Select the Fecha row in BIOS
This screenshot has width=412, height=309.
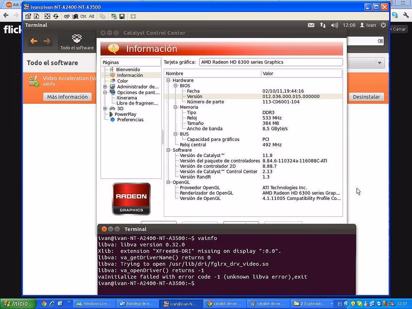253,91
